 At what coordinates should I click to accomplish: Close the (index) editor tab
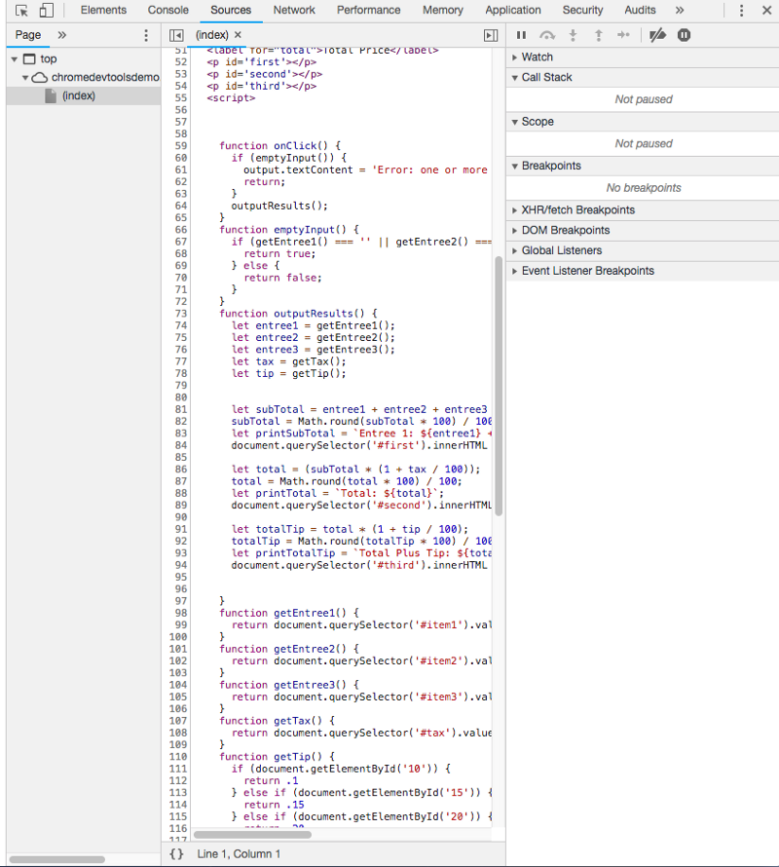pos(238,35)
